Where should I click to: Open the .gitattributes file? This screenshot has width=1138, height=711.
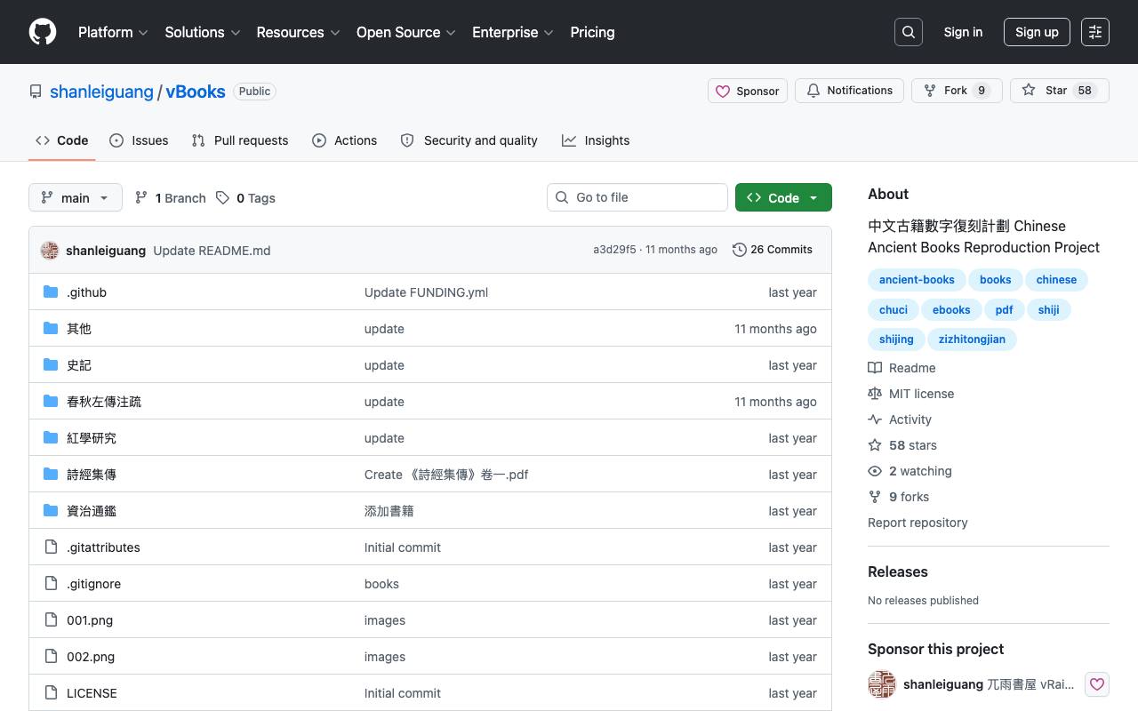pos(103,547)
